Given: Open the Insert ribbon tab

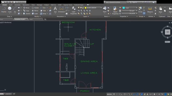Looking at the screenshot, I should (10, 5).
